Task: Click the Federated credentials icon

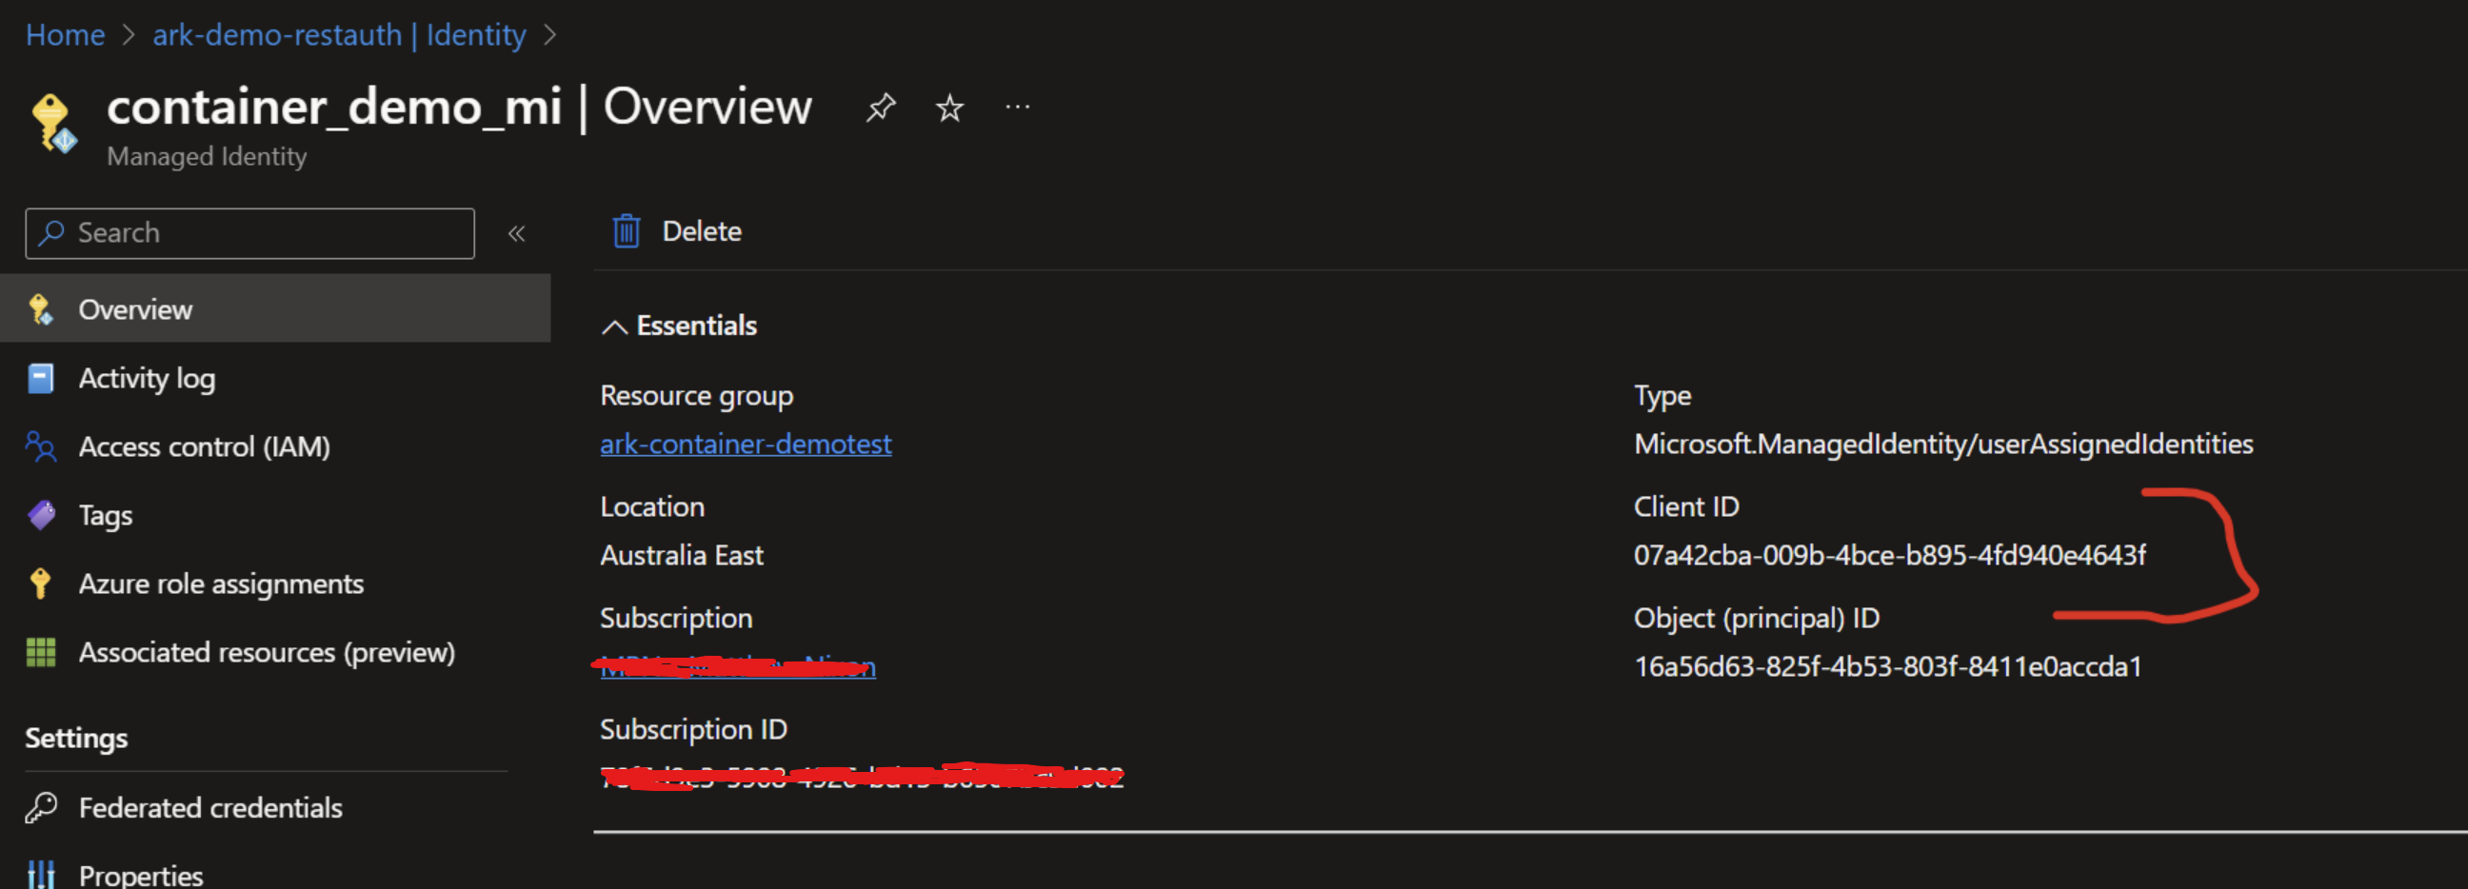Action: 42,807
